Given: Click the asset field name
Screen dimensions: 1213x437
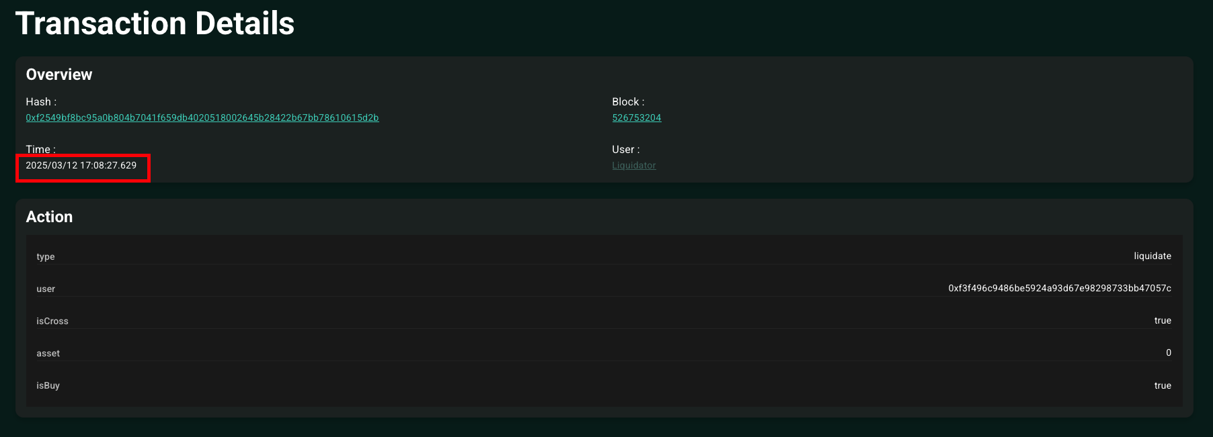Looking at the screenshot, I should (x=48, y=353).
